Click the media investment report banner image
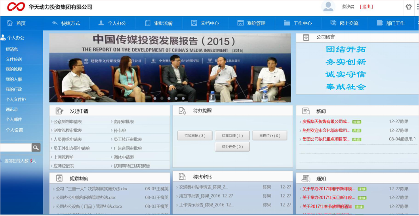Screen dimensions: 419x216 pyautogui.click(x=170, y=68)
